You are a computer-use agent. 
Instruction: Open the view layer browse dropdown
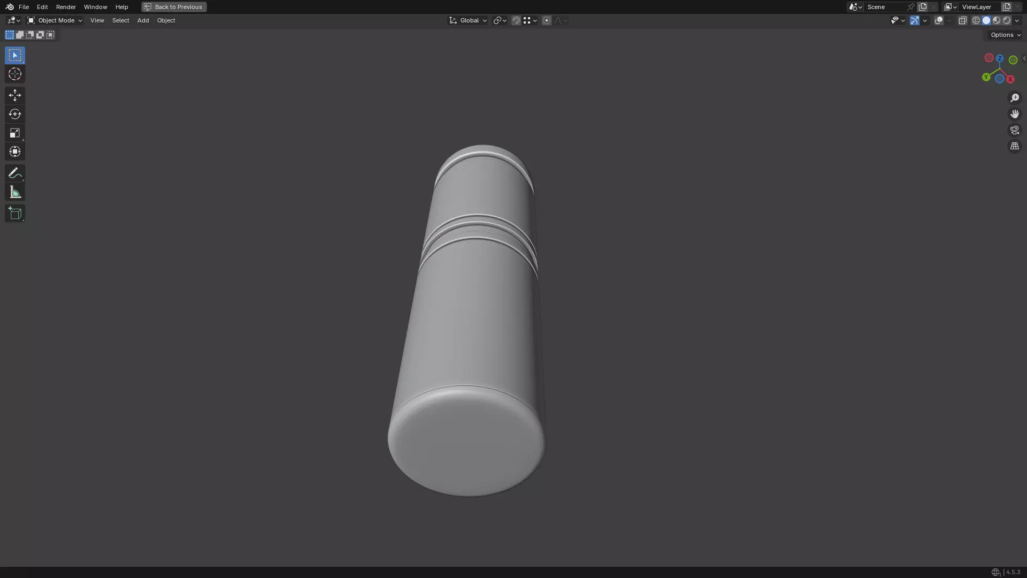951,7
